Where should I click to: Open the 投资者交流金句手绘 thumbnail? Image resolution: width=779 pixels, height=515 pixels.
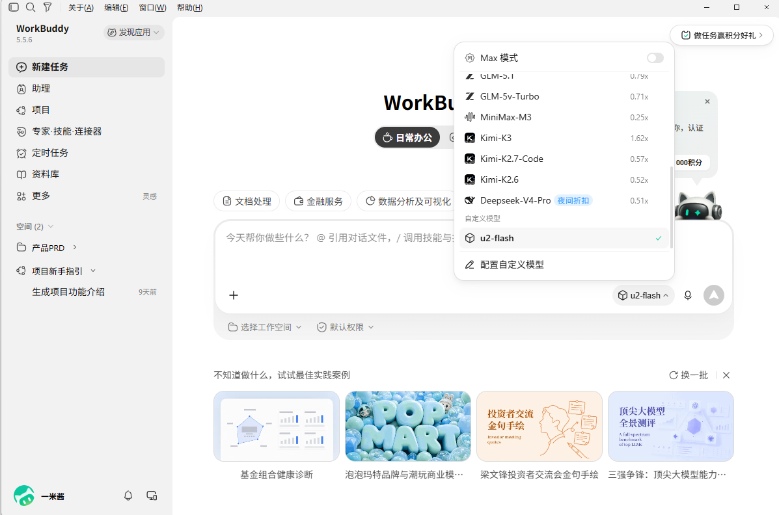click(x=539, y=426)
